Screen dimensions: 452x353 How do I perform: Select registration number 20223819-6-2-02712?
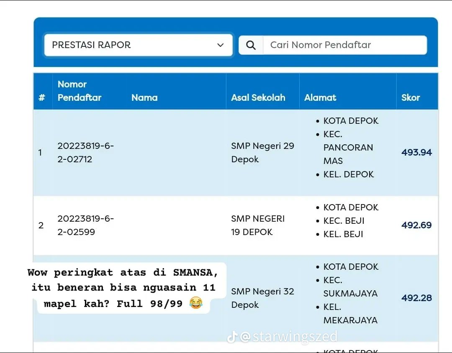(x=86, y=152)
